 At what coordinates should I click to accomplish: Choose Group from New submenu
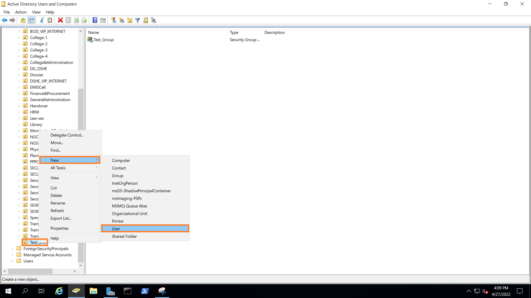pos(145,175)
